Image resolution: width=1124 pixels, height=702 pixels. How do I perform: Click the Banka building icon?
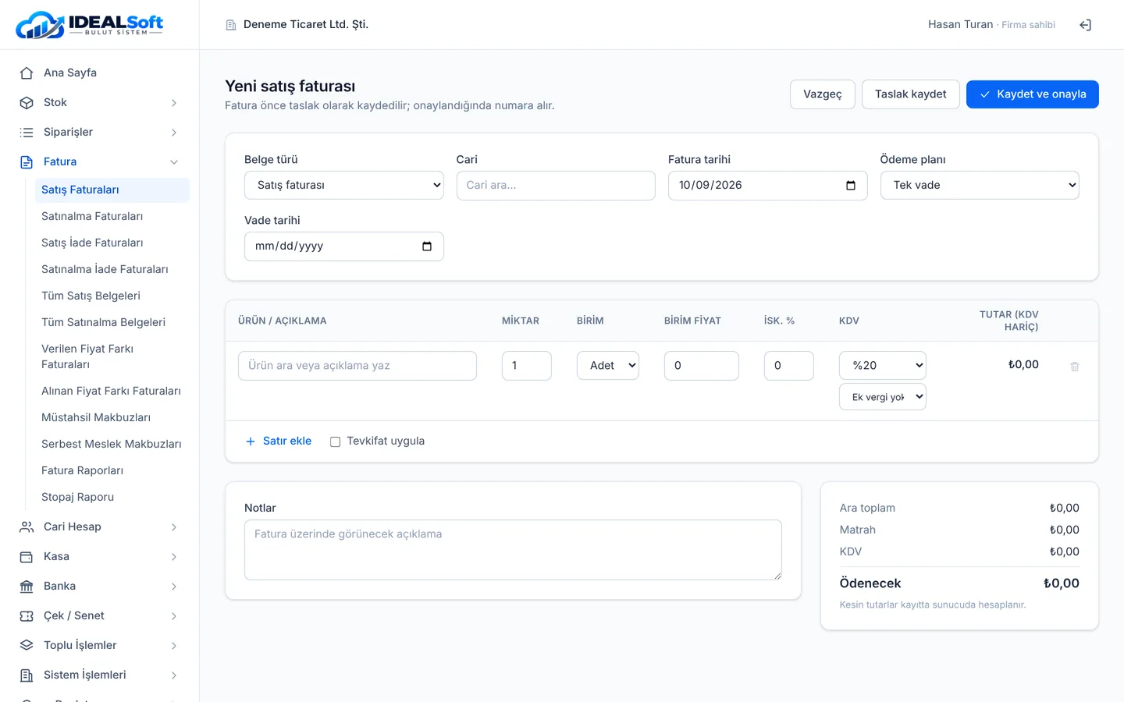click(27, 586)
